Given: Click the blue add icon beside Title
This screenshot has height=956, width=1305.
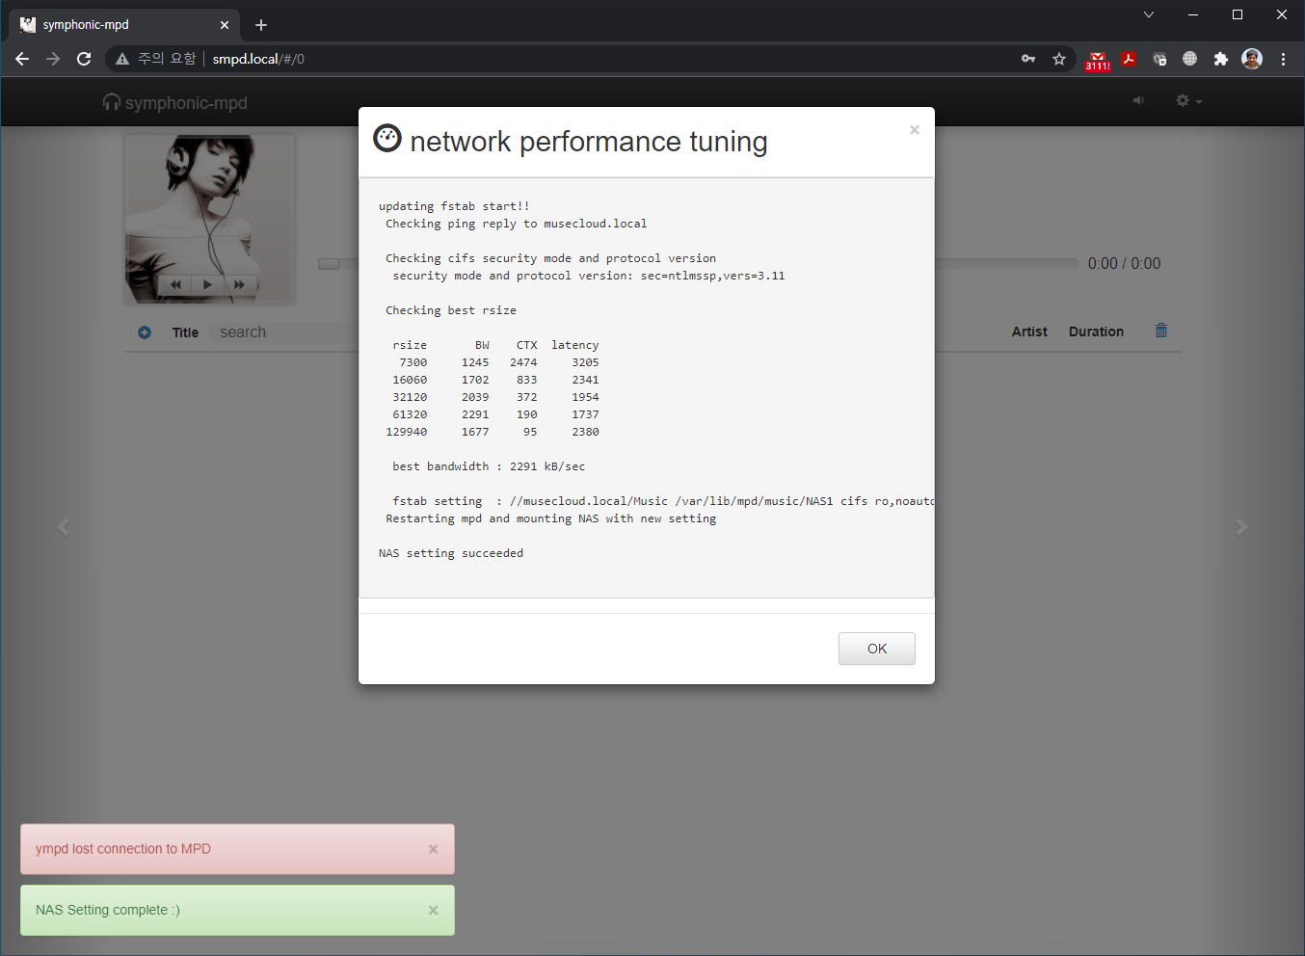Looking at the screenshot, I should pyautogui.click(x=145, y=332).
